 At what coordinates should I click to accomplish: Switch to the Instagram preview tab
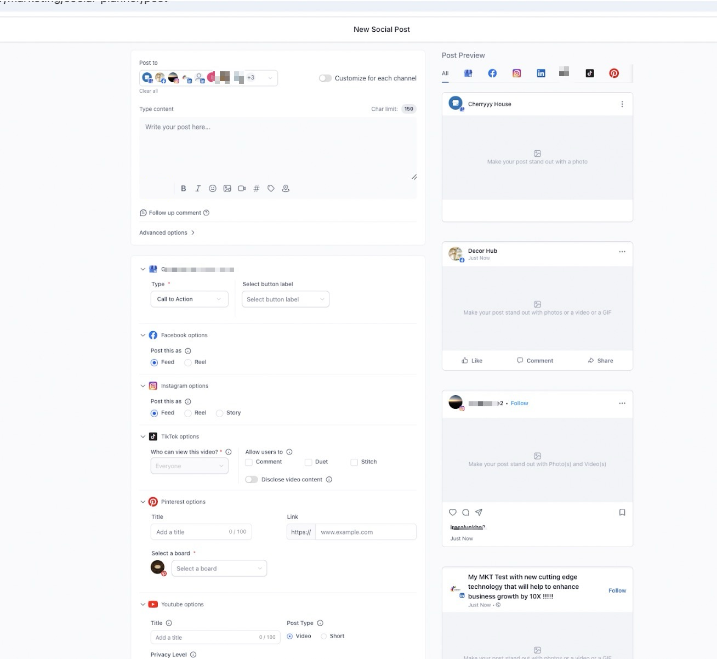pyautogui.click(x=516, y=73)
